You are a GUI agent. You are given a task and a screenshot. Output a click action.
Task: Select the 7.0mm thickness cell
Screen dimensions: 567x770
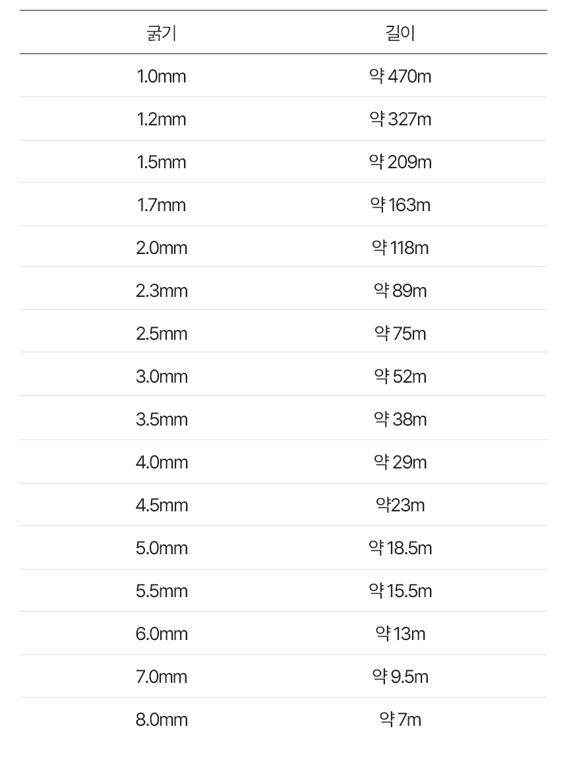[x=162, y=677]
